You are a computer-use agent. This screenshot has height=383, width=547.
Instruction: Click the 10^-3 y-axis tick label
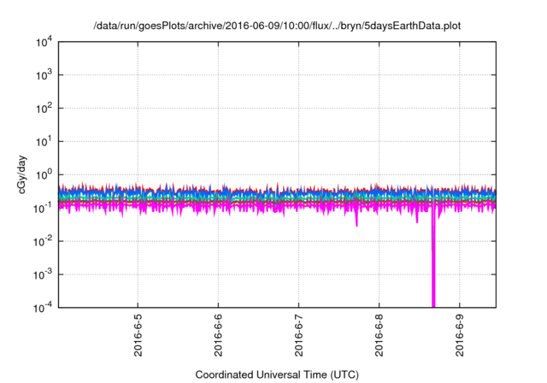(x=43, y=274)
